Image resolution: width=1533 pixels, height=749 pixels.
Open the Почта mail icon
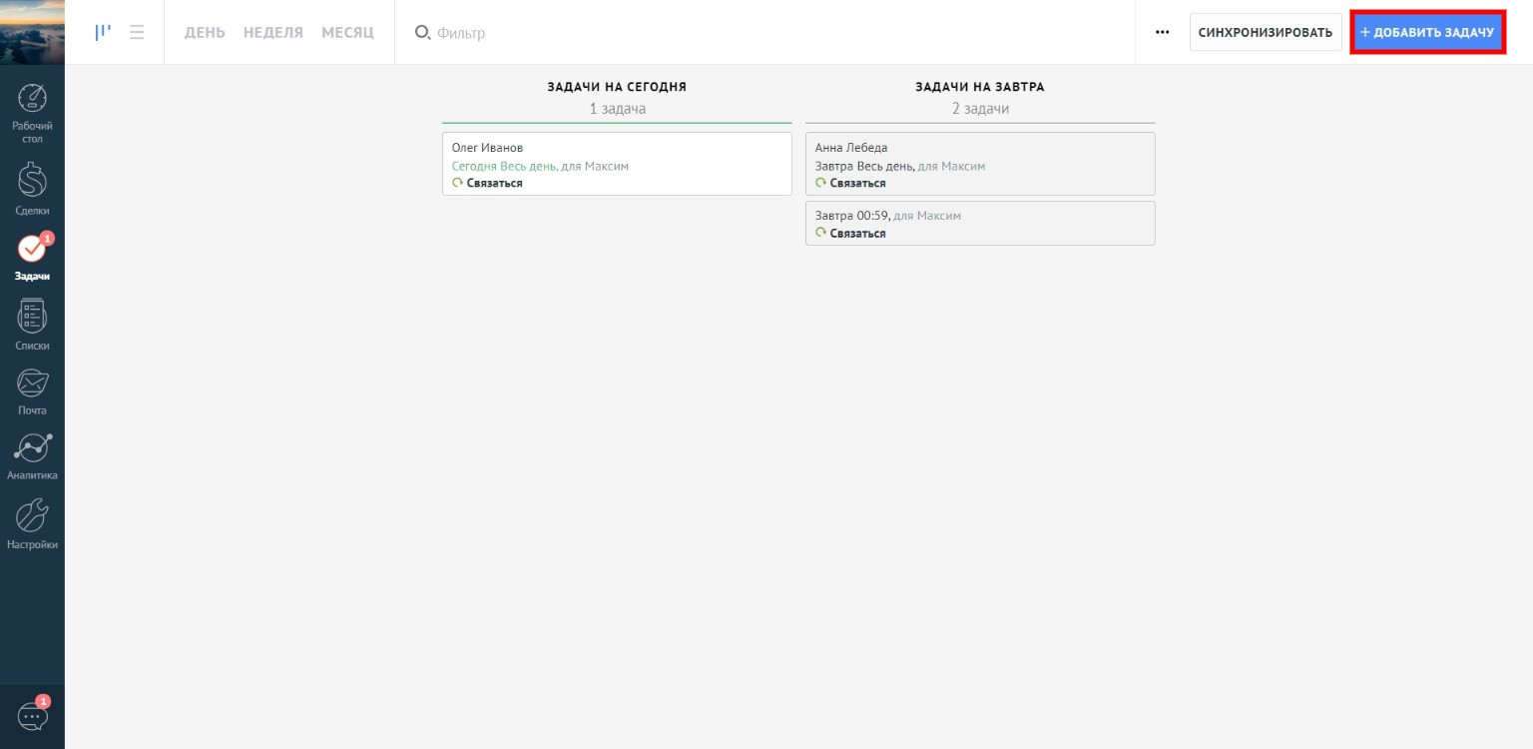pyautogui.click(x=32, y=382)
